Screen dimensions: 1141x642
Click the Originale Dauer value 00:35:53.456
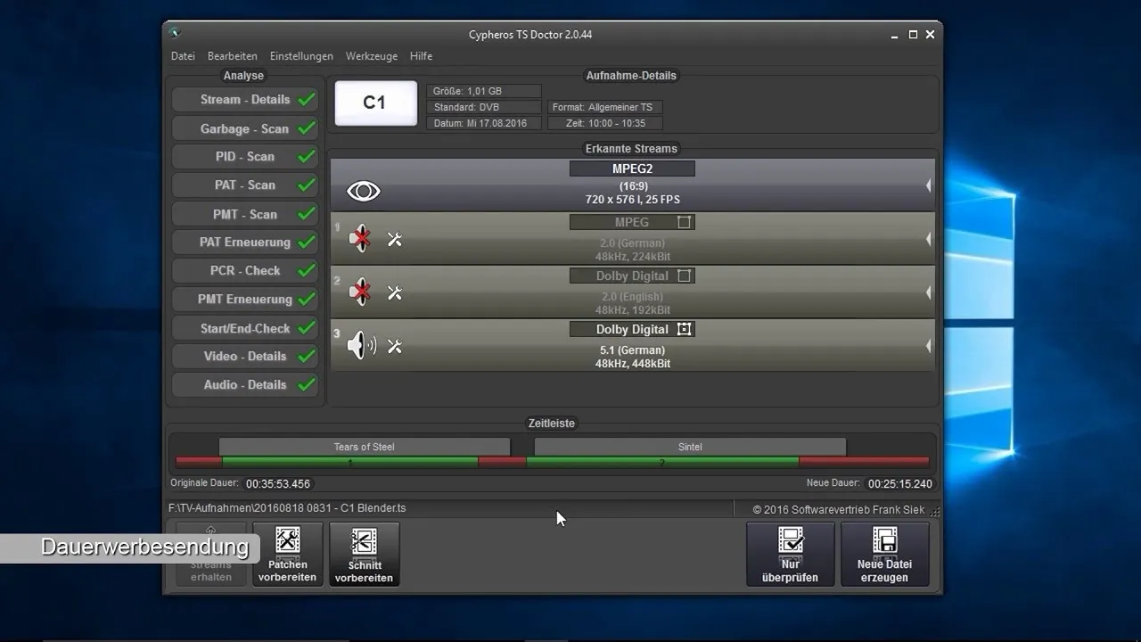point(278,484)
